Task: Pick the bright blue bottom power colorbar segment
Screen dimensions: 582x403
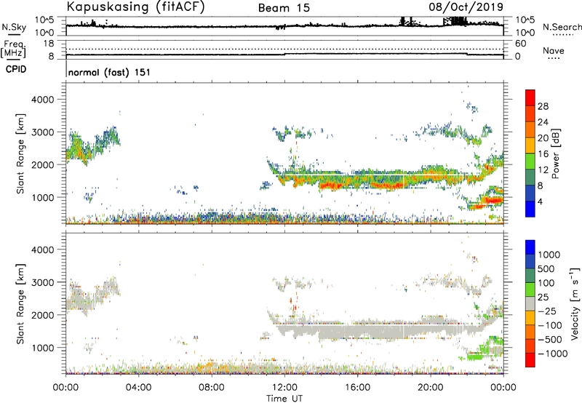Action: click(x=530, y=209)
